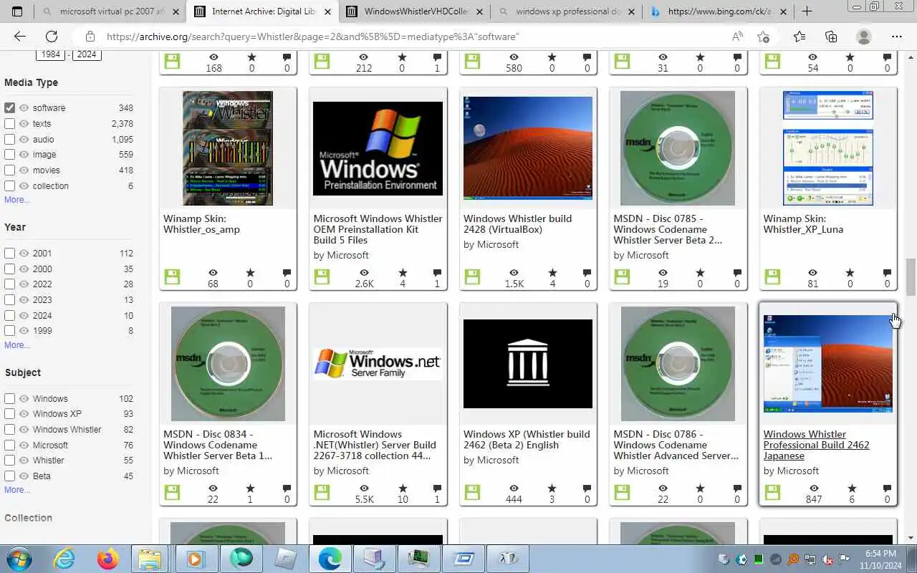
Task: Click software icon on Windows Whistler build 2428 card
Action: [472, 277]
